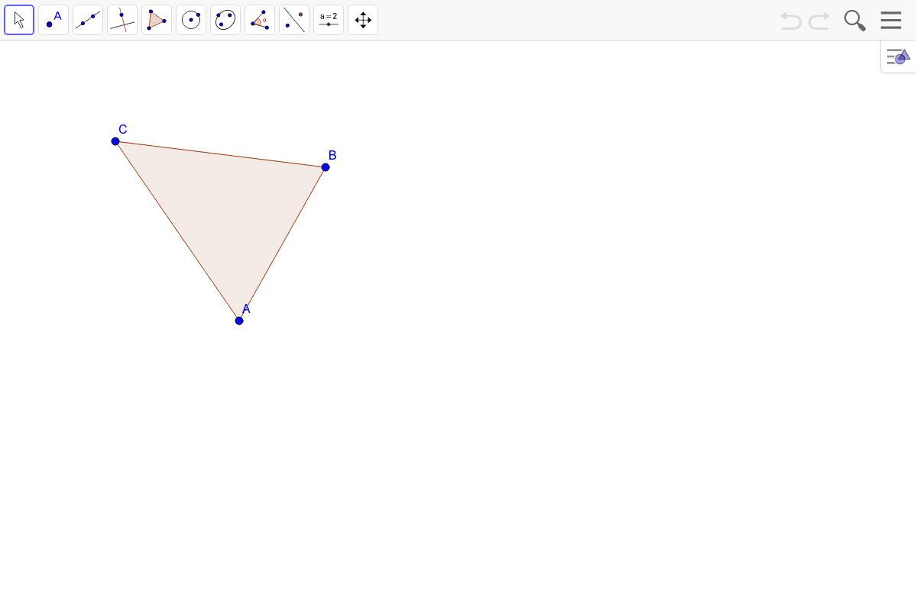Select the Move arrow tool
Image resolution: width=917 pixels, height=611 pixels.
[x=19, y=20]
